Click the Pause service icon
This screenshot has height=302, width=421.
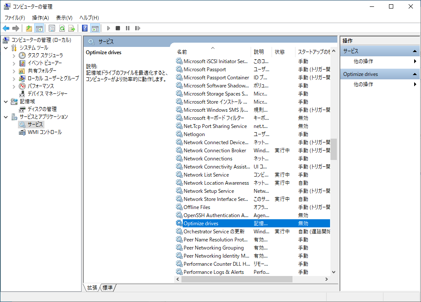128,28
